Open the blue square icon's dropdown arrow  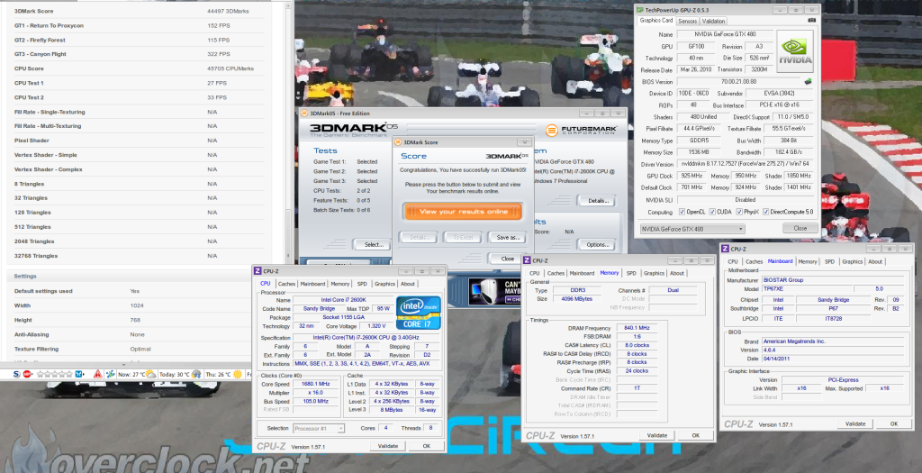tap(84, 374)
